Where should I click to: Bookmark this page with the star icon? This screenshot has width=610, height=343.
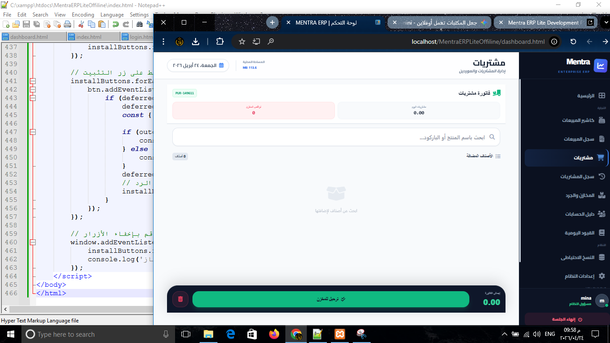pos(242,42)
